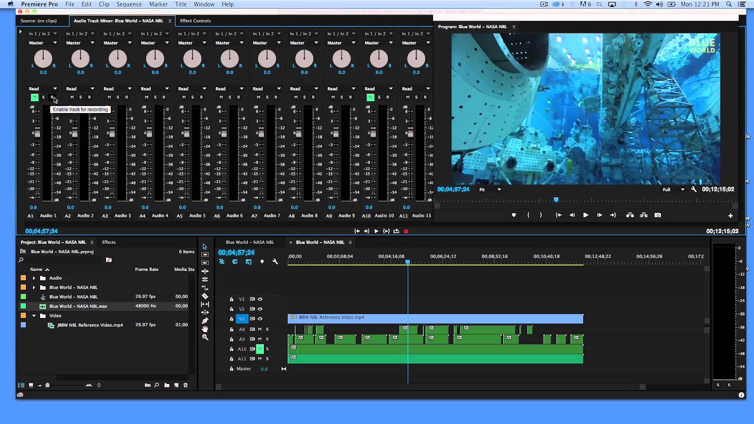Click New Bin icon in Project panel
The height and width of the screenshot is (424, 754).
[x=167, y=385]
